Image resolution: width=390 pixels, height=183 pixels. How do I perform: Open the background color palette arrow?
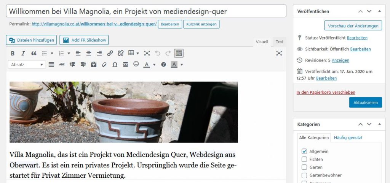pos(182,65)
